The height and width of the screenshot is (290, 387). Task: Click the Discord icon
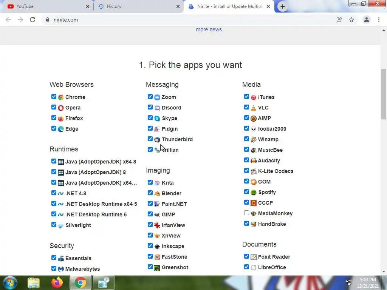pyautogui.click(x=157, y=108)
